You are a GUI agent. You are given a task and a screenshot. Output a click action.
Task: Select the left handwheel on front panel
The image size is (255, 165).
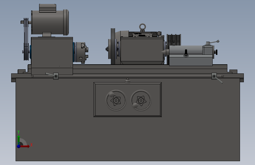[x=116, y=100]
